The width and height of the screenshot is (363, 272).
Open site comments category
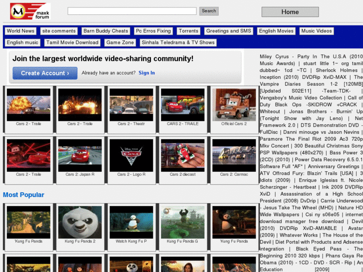[59, 31]
